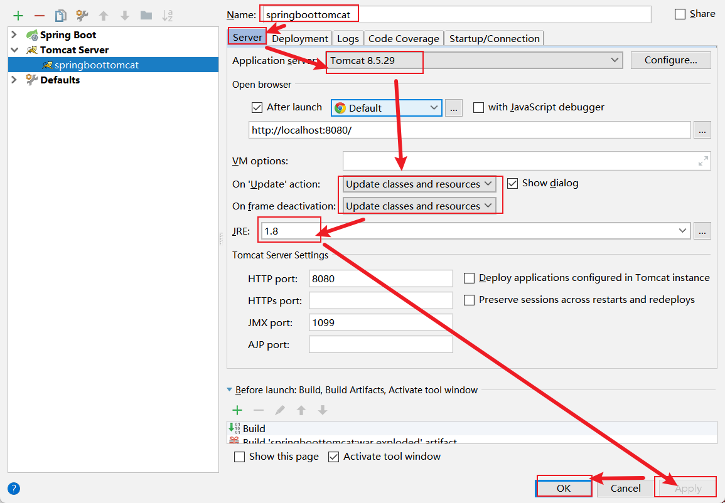The height and width of the screenshot is (503, 725).
Task: Select springboottomcat configuration in tree
Action: [113, 65]
